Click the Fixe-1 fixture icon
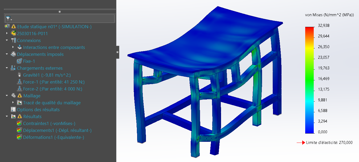The width and height of the screenshot is (359, 162). tap(19, 61)
